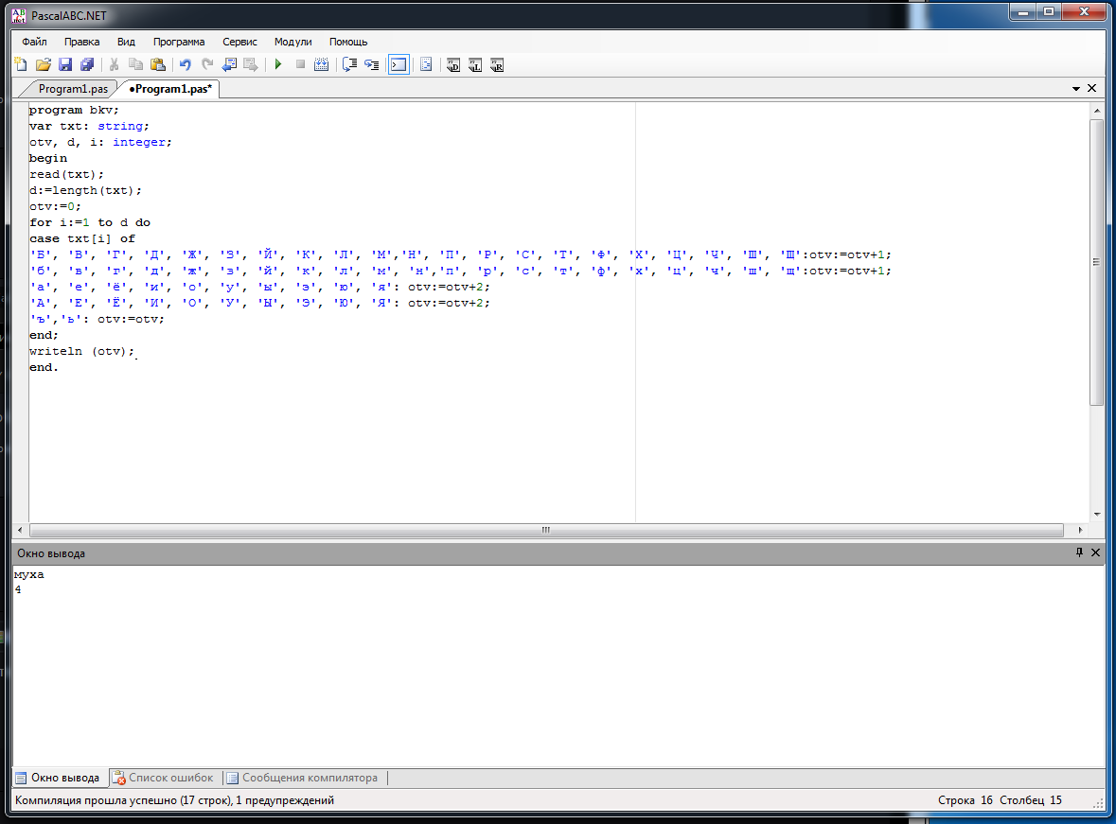Click the Open file folder icon

point(43,65)
